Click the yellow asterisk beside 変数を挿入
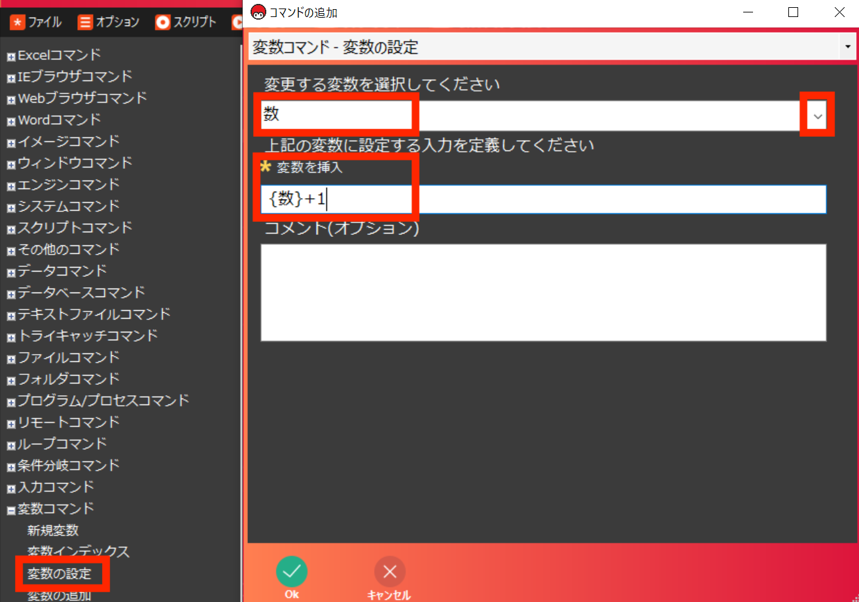The height and width of the screenshot is (602, 859). click(266, 166)
